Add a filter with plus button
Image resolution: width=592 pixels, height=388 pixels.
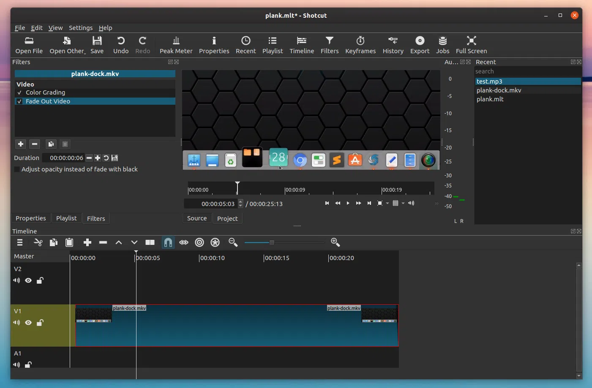[20, 144]
